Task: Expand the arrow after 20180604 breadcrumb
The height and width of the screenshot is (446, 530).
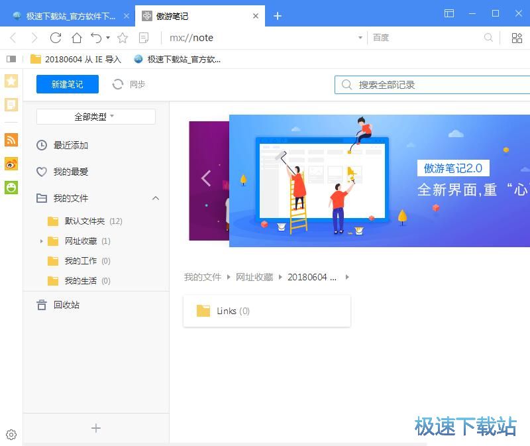Action: (x=347, y=277)
